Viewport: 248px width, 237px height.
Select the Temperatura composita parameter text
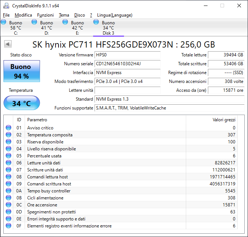click(50, 135)
